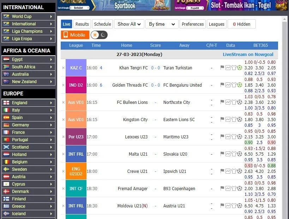Open the Sportbook banner ad
Viewport: 289px width, 219px height.
[x=114, y=5]
